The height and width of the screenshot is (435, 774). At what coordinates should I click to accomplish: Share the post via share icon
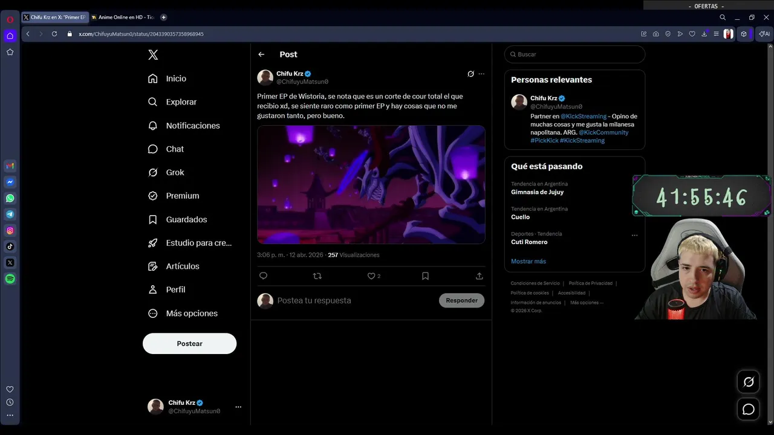pos(479,275)
